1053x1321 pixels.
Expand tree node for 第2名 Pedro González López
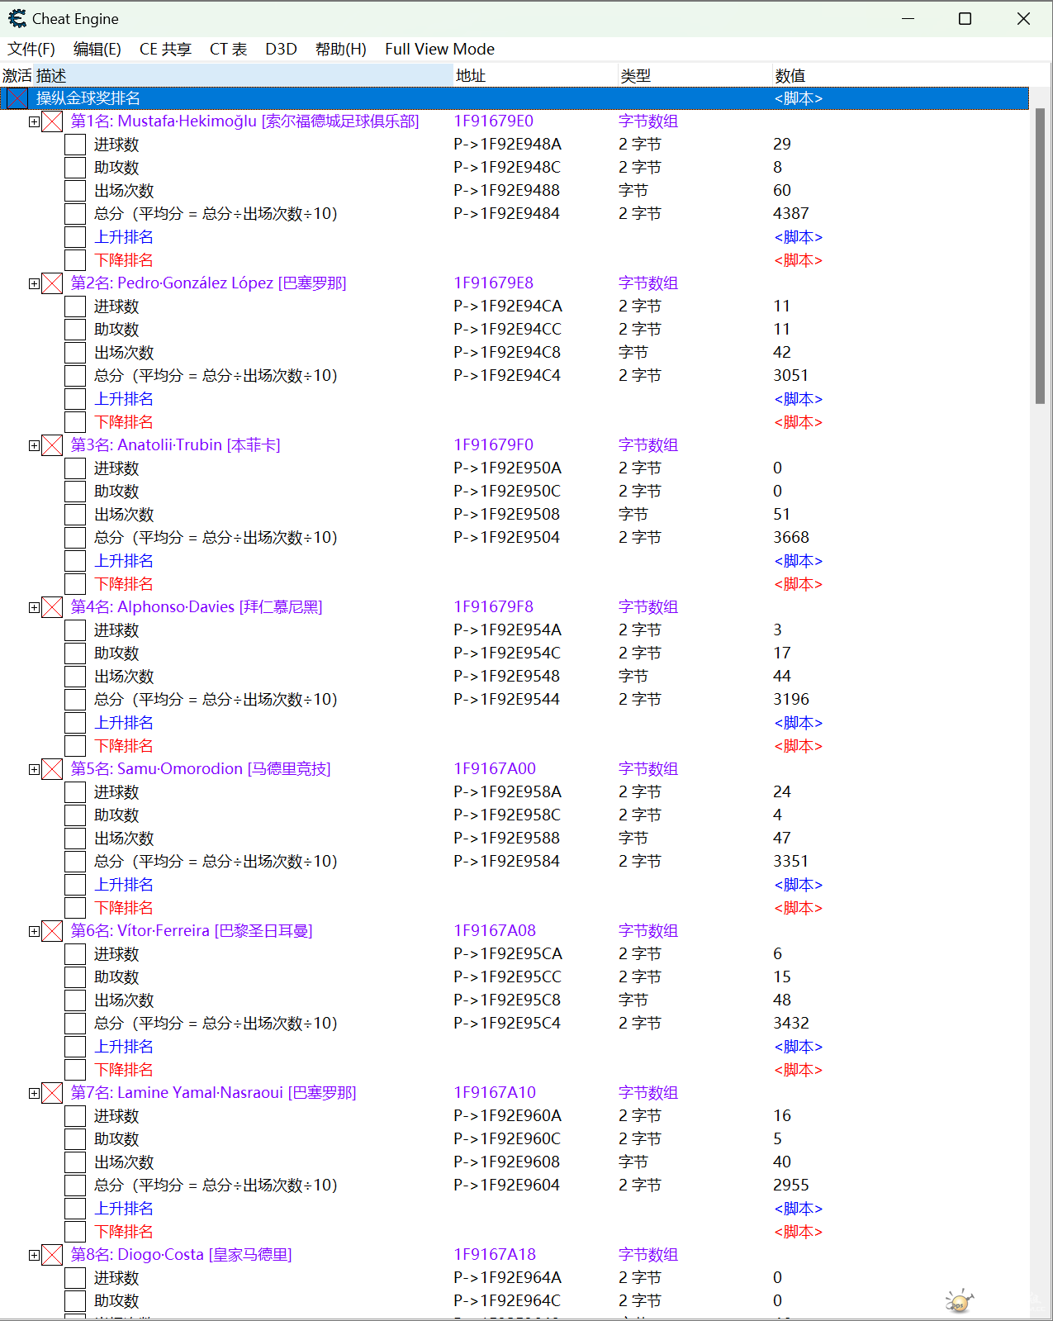tap(34, 283)
